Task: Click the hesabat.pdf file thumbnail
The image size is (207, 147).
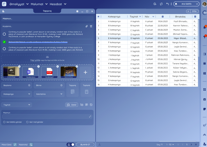Action: point(49,72)
